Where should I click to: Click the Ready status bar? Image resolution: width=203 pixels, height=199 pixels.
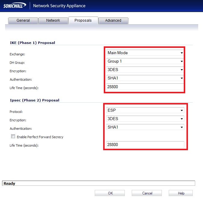[99, 183]
